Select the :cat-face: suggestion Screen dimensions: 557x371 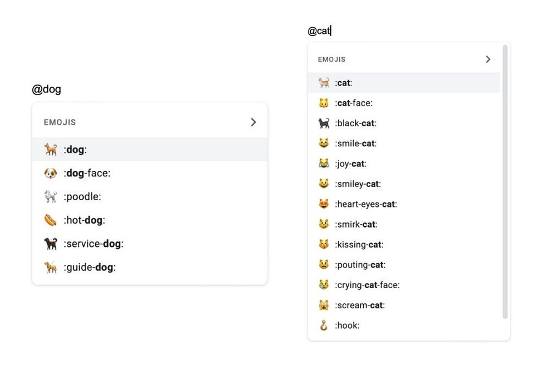pos(354,103)
